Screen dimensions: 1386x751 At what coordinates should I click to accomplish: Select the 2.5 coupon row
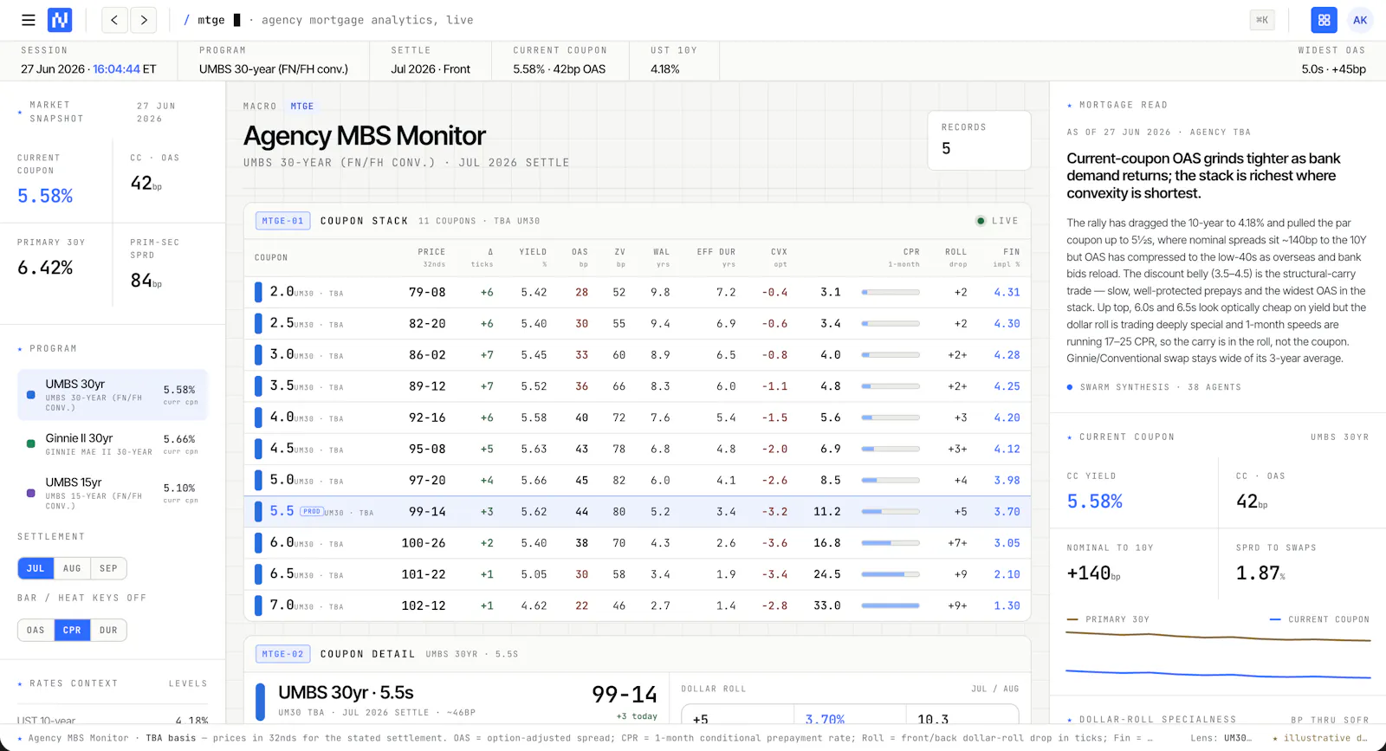point(638,323)
